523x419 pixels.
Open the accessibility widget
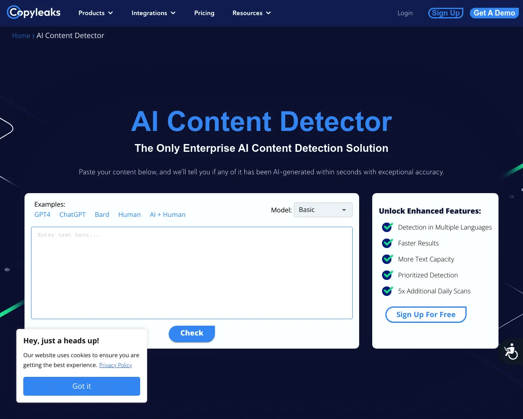[511, 351]
